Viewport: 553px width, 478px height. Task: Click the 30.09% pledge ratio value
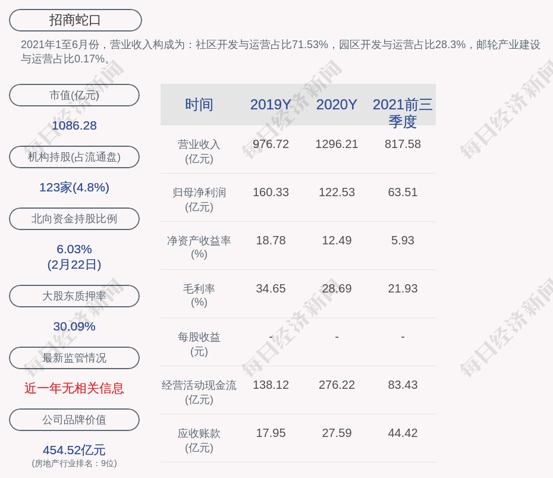(x=74, y=326)
